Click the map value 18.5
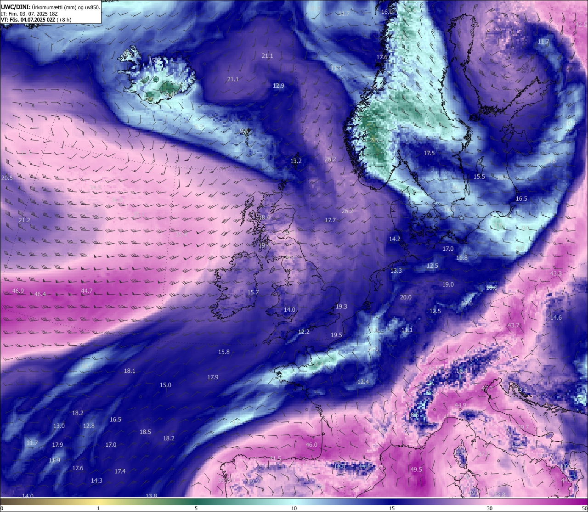Screen dimensions: 588x512 (145, 432)
